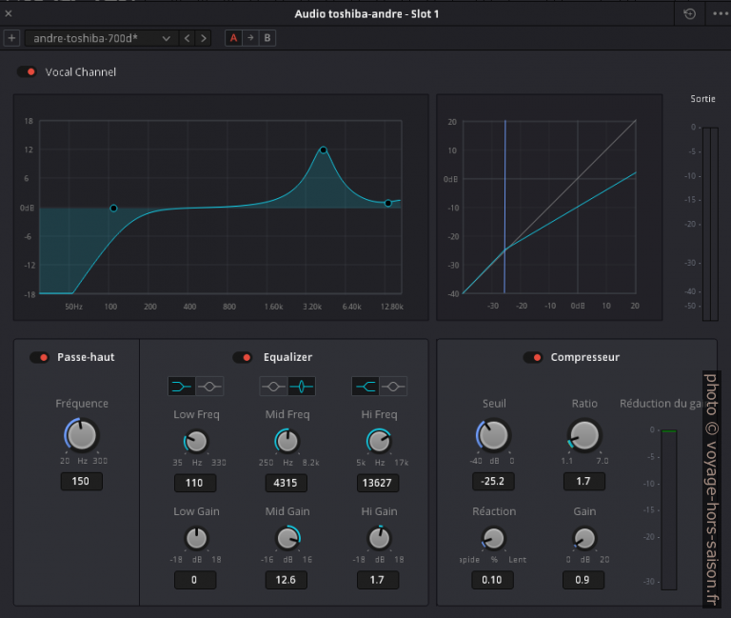Add a new preset with plus icon
The height and width of the screenshot is (618, 731).
11,38
